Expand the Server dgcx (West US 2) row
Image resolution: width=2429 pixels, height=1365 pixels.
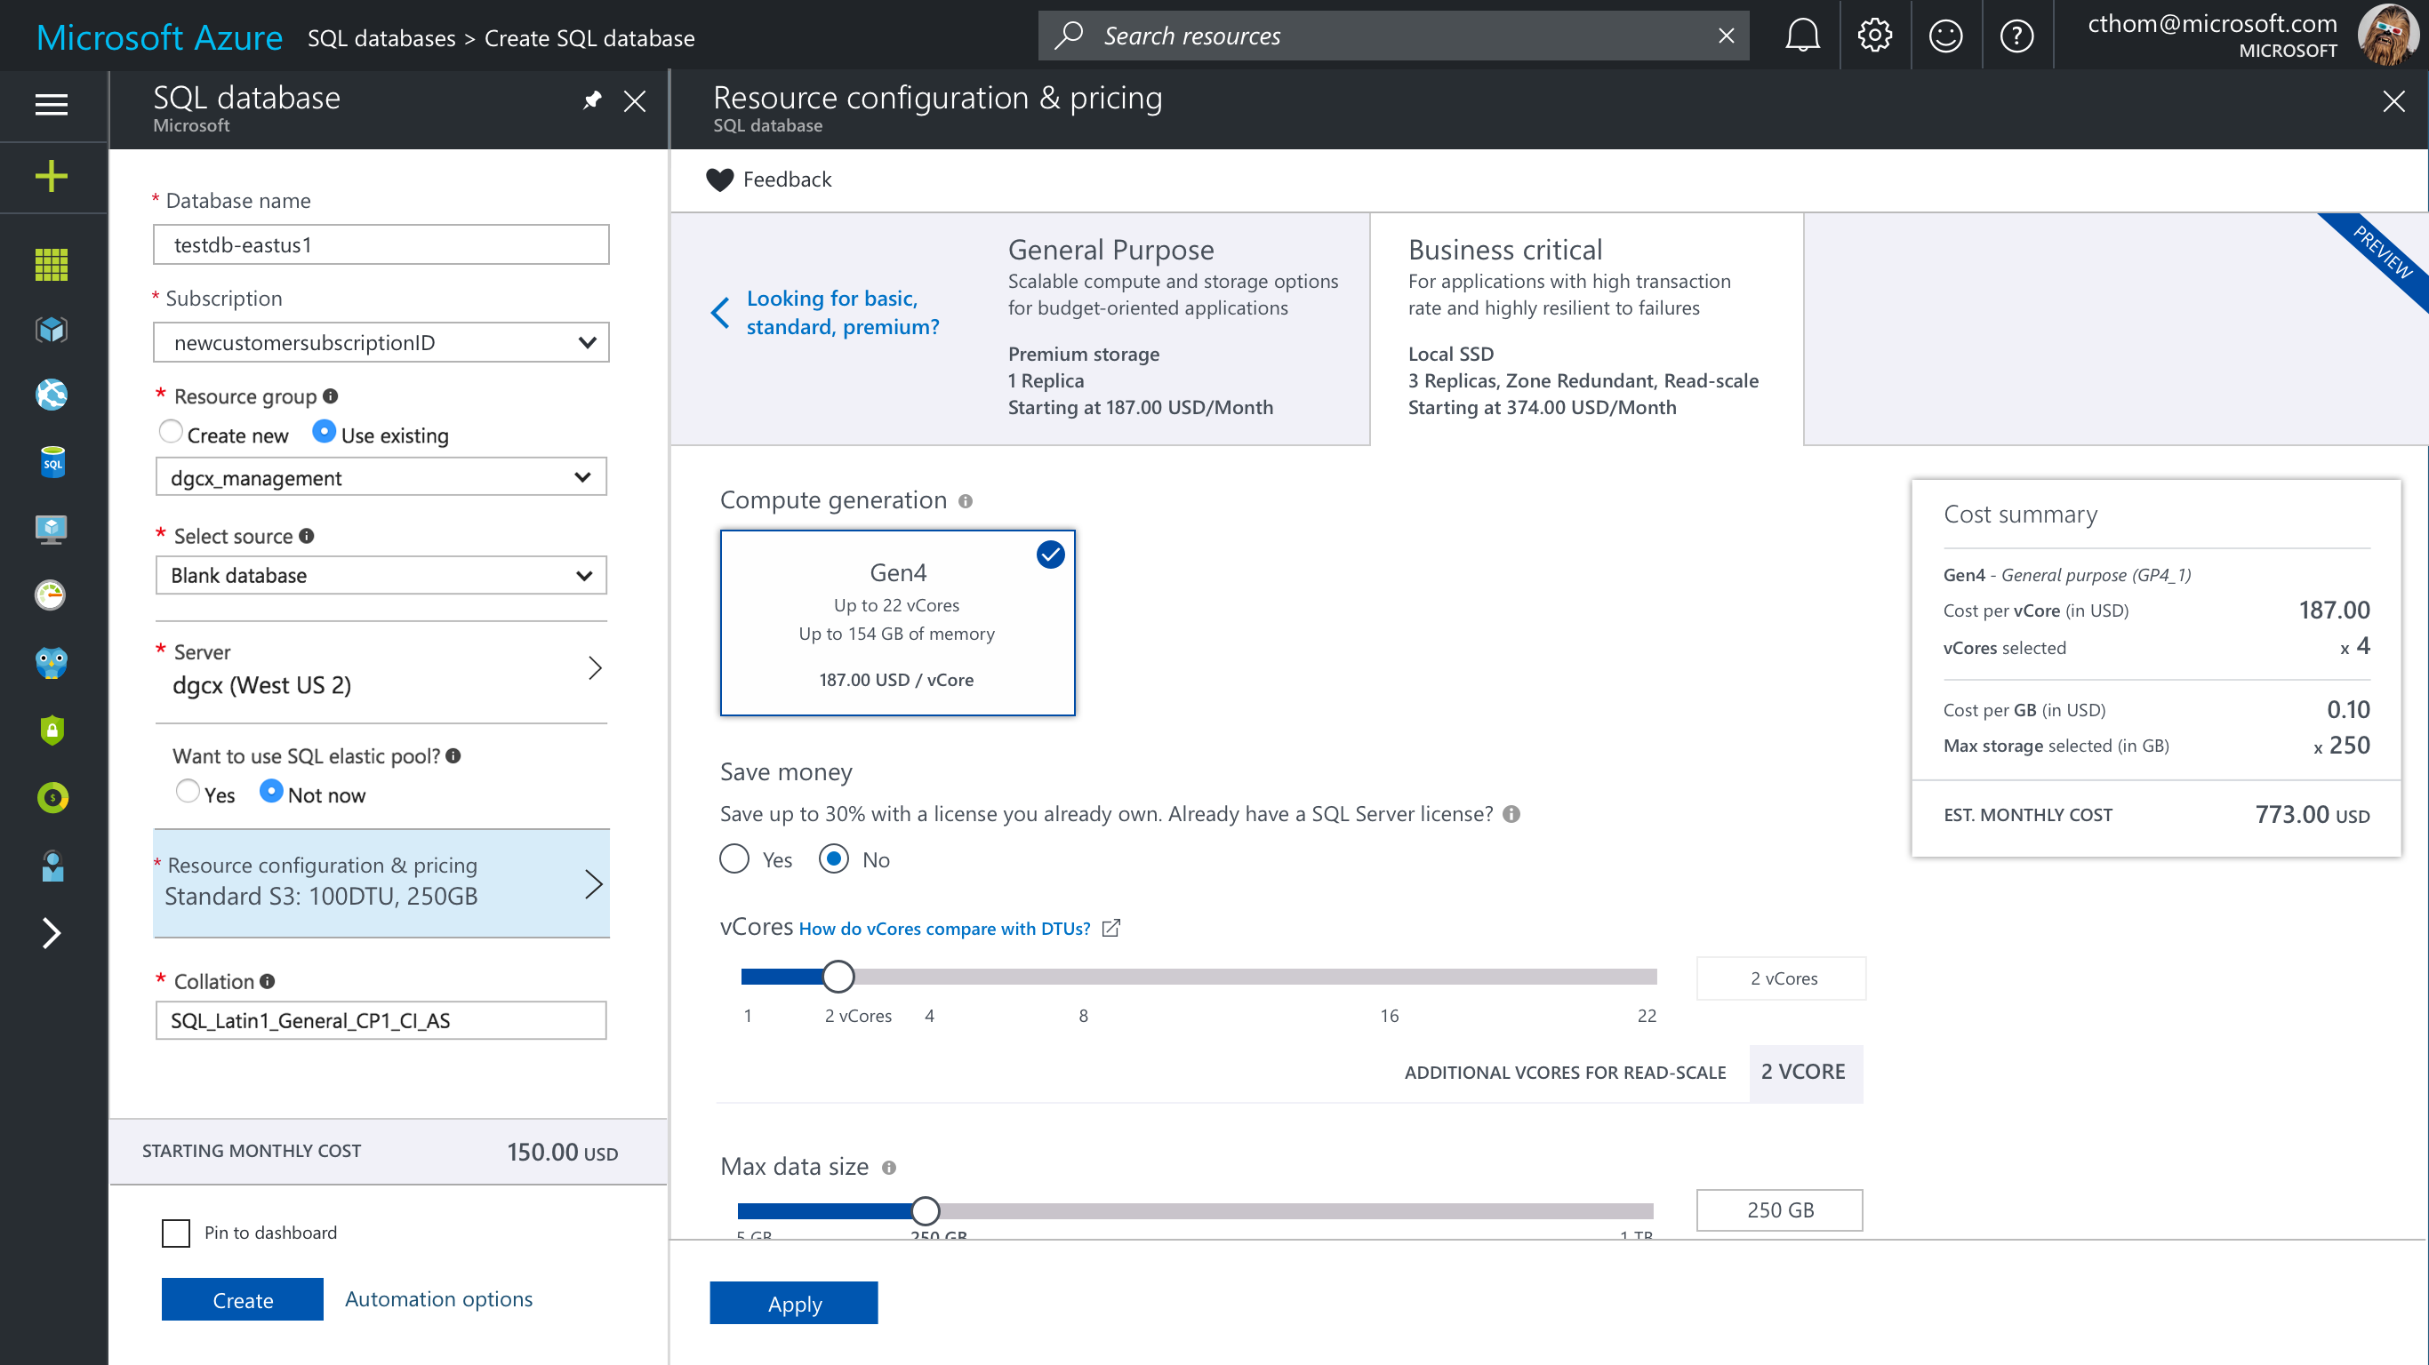pyautogui.click(x=381, y=670)
